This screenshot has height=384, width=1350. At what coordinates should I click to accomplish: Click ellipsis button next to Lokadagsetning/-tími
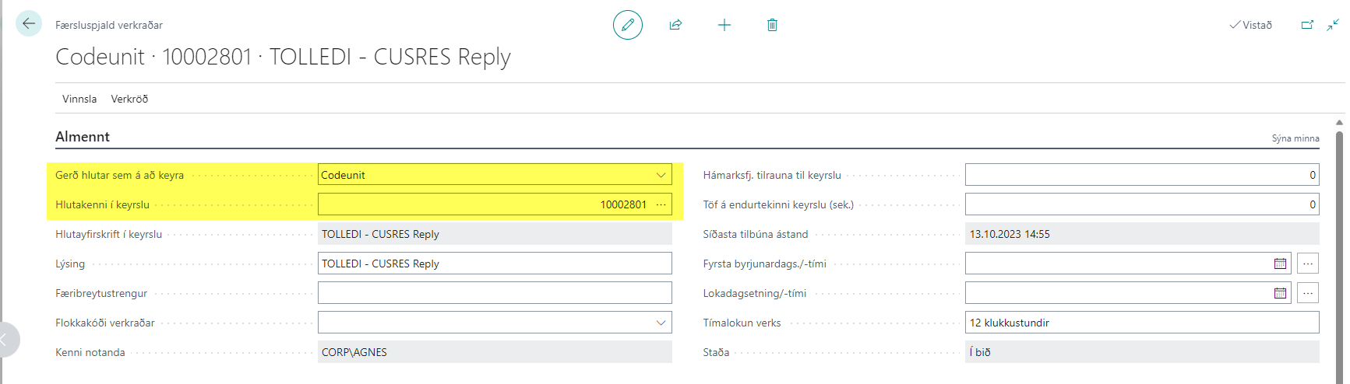pos(1308,293)
